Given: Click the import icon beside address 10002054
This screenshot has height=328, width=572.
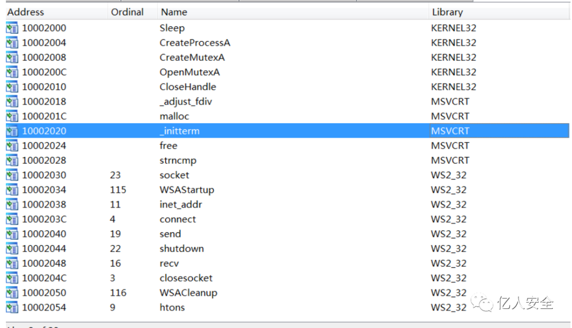Looking at the screenshot, I should (x=12, y=307).
